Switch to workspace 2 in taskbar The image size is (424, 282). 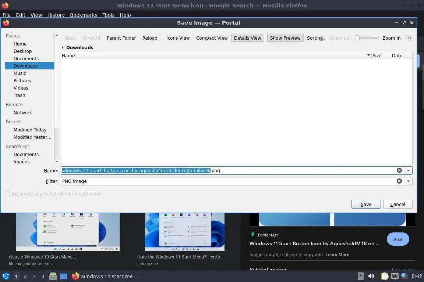point(25,276)
